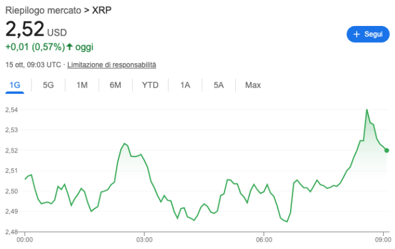Show the 1M chart range
The width and height of the screenshot is (395, 249).
[x=82, y=85]
